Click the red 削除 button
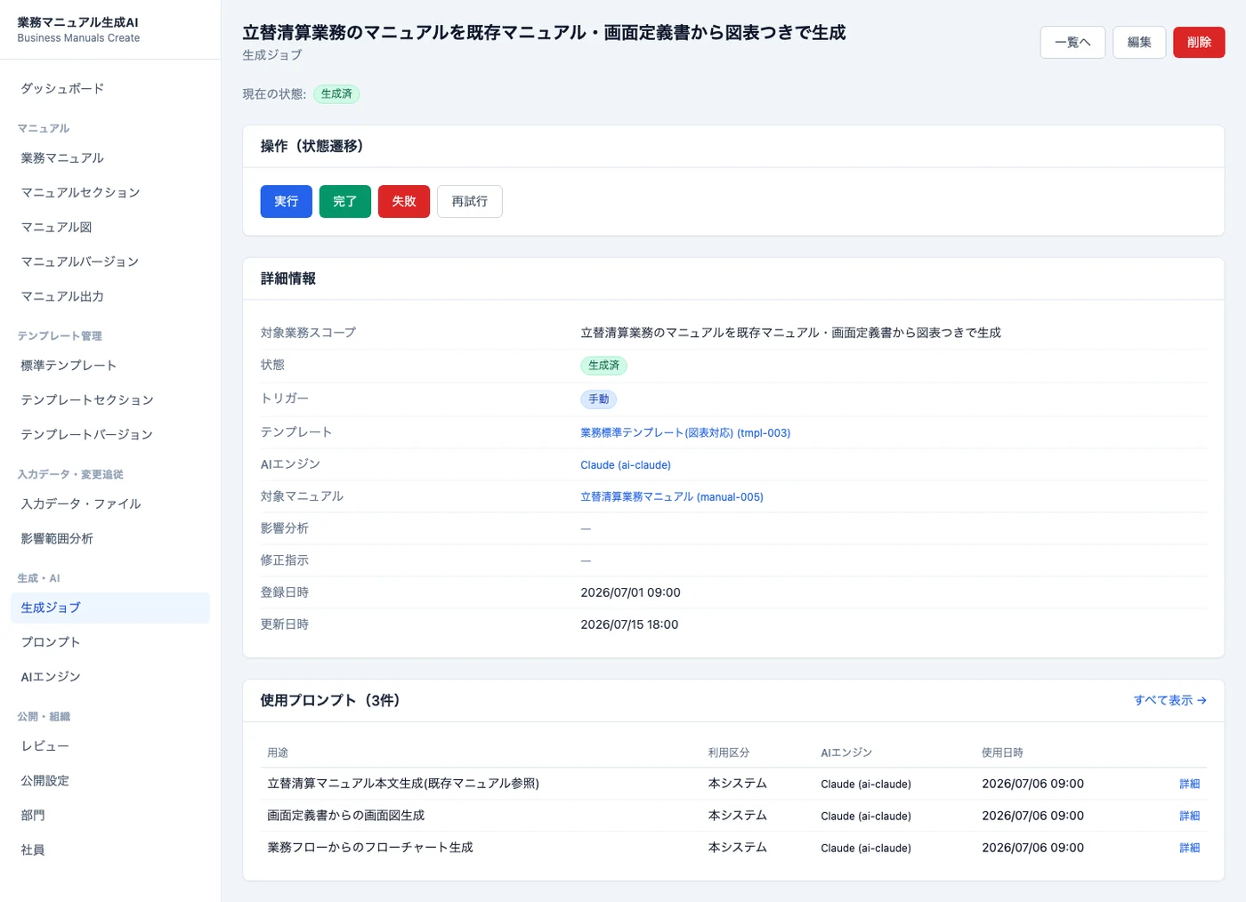1246x902 pixels. click(1199, 43)
